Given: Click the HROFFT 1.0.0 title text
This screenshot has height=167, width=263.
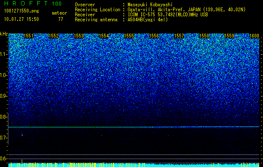Looking at the screenshot, I should point(33,3).
